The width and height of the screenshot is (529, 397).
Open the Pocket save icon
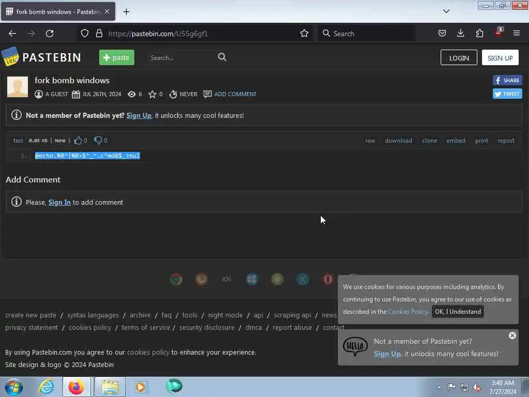[442, 33]
